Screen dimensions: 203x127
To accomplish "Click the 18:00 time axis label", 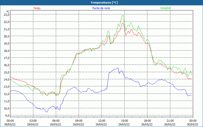I will point(147,121).
